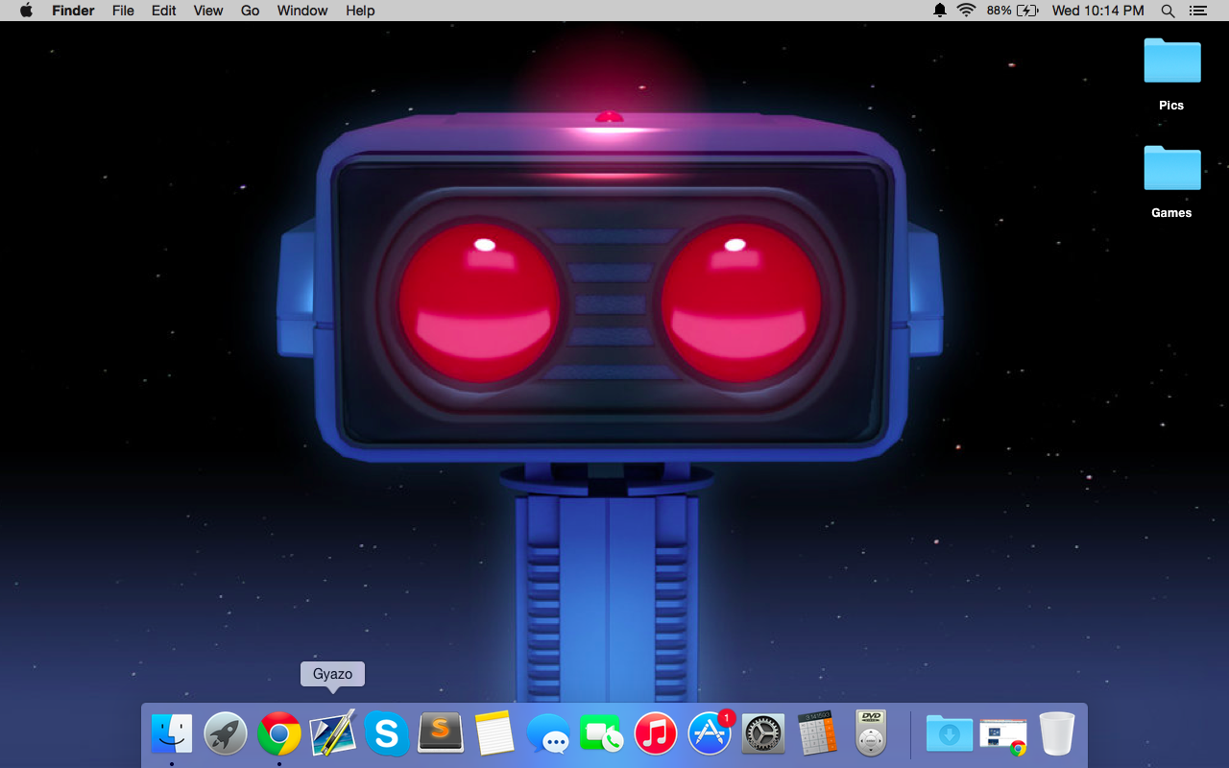Open the Window menu
Viewport: 1229px width, 768px height.
[302, 11]
